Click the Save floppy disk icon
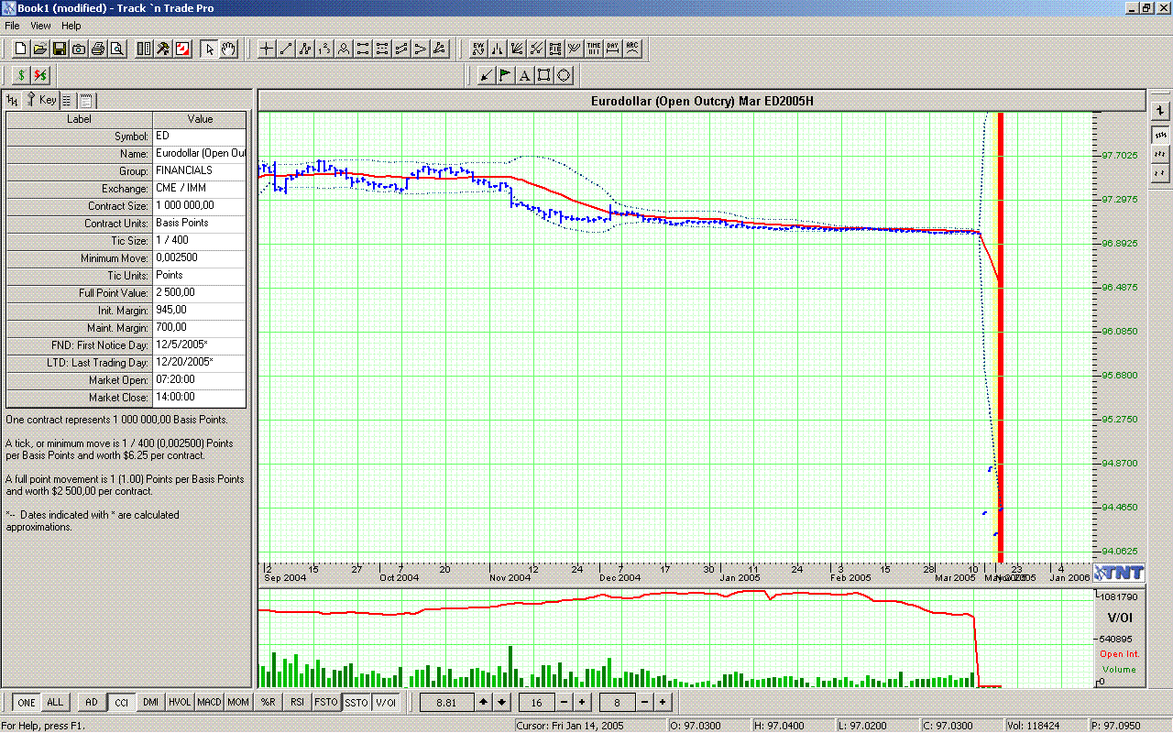Screen dimensions: 1173x733 [60, 49]
